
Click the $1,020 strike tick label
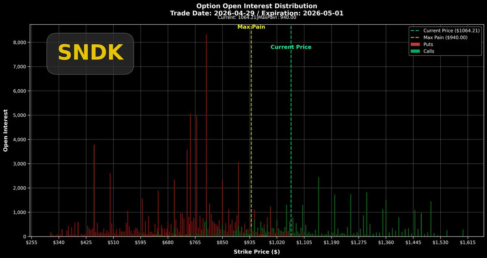click(277, 243)
